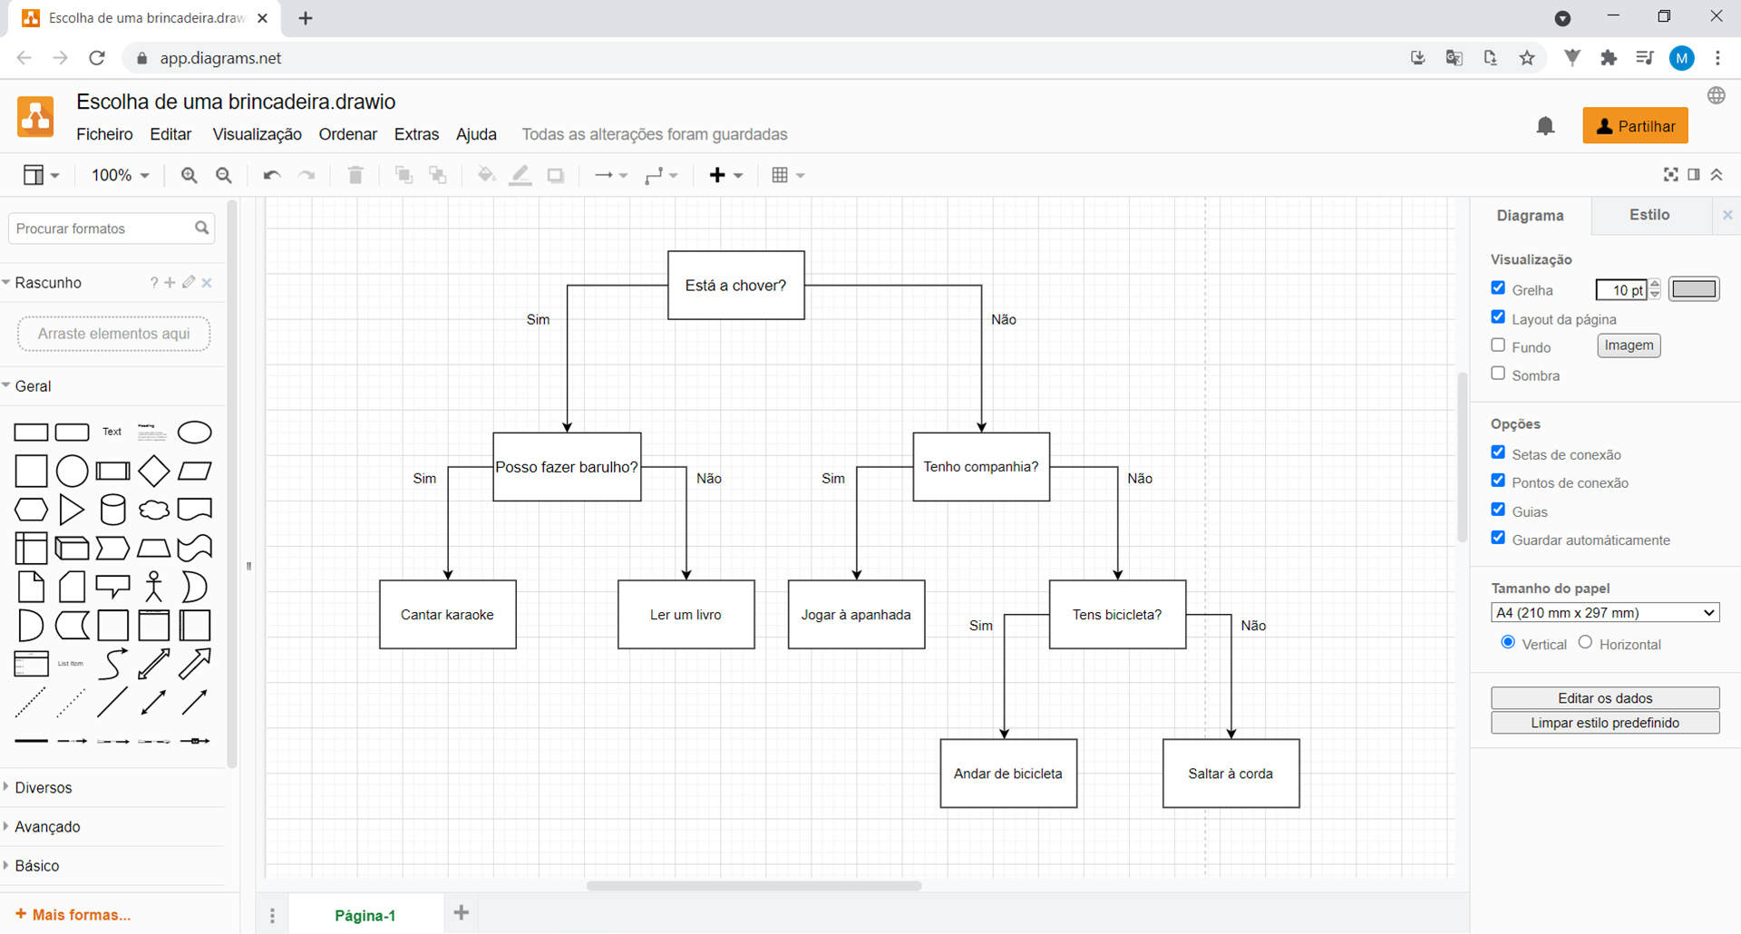
Task: Enable the Sombra checkbox
Action: point(1498,374)
